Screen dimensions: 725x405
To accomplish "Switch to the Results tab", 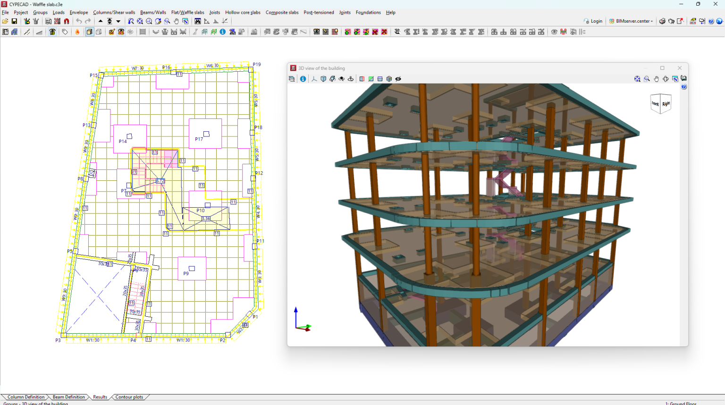I will [100, 397].
